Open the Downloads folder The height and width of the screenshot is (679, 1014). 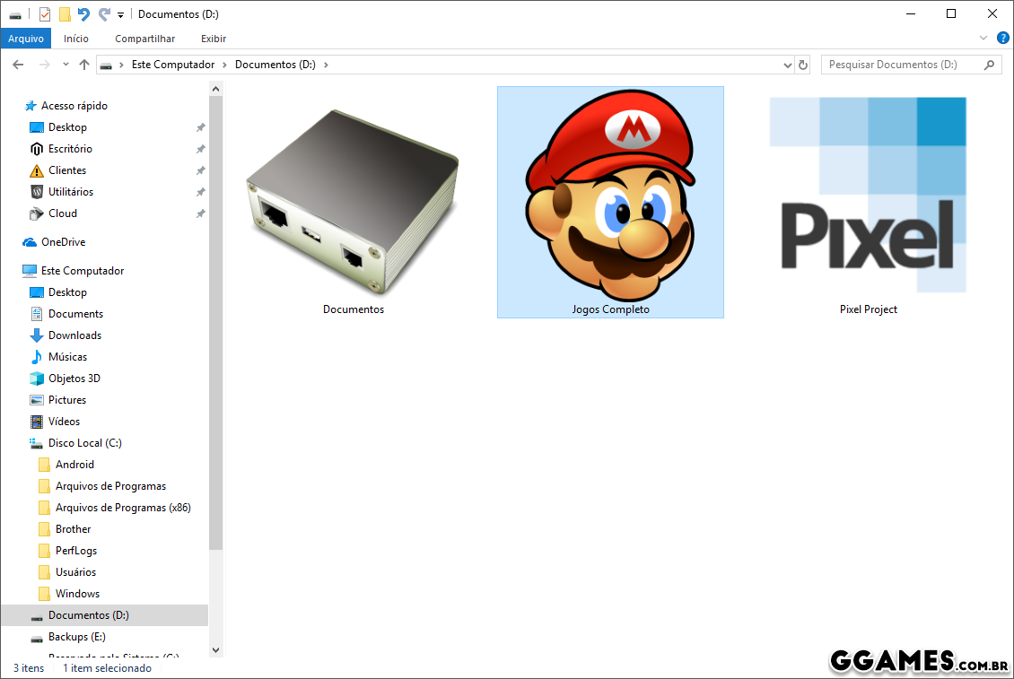pyautogui.click(x=74, y=335)
